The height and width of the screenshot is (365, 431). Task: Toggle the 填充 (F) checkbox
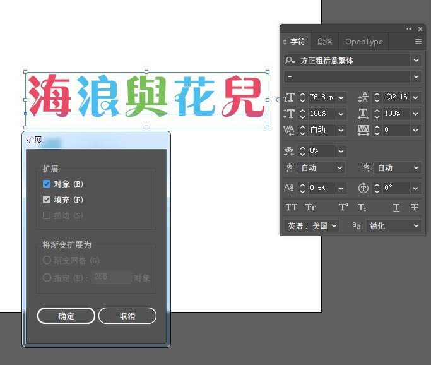[x=47, y=200]
